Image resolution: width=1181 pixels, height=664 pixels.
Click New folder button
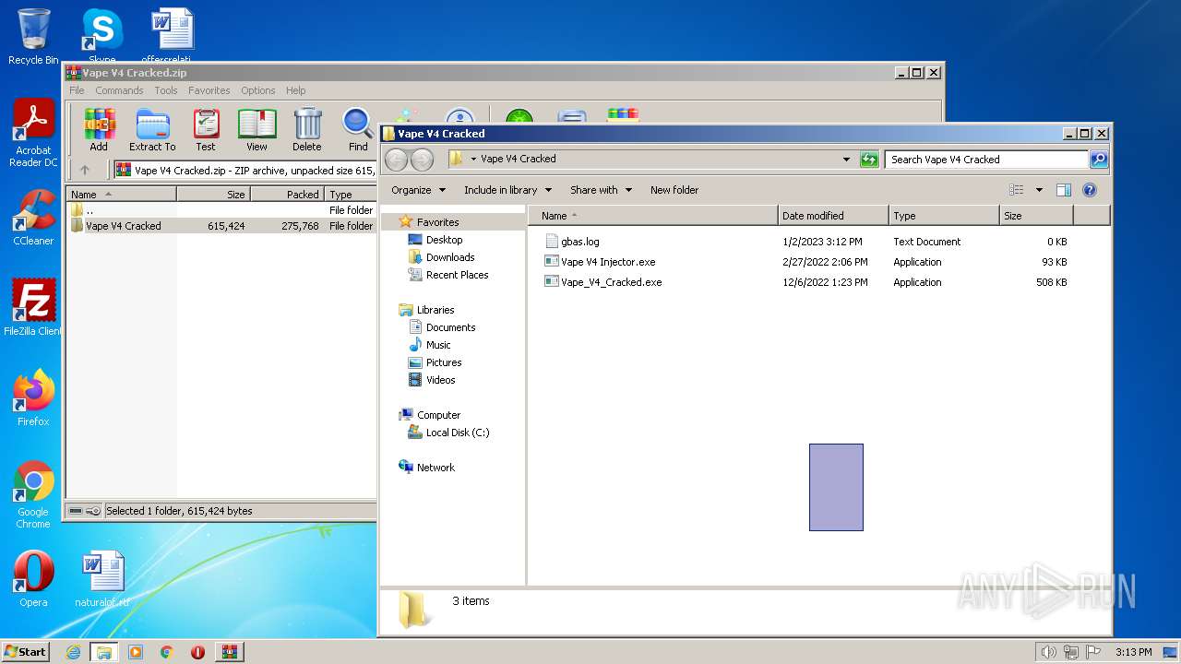pyautogui.click(x=674, y=190)
